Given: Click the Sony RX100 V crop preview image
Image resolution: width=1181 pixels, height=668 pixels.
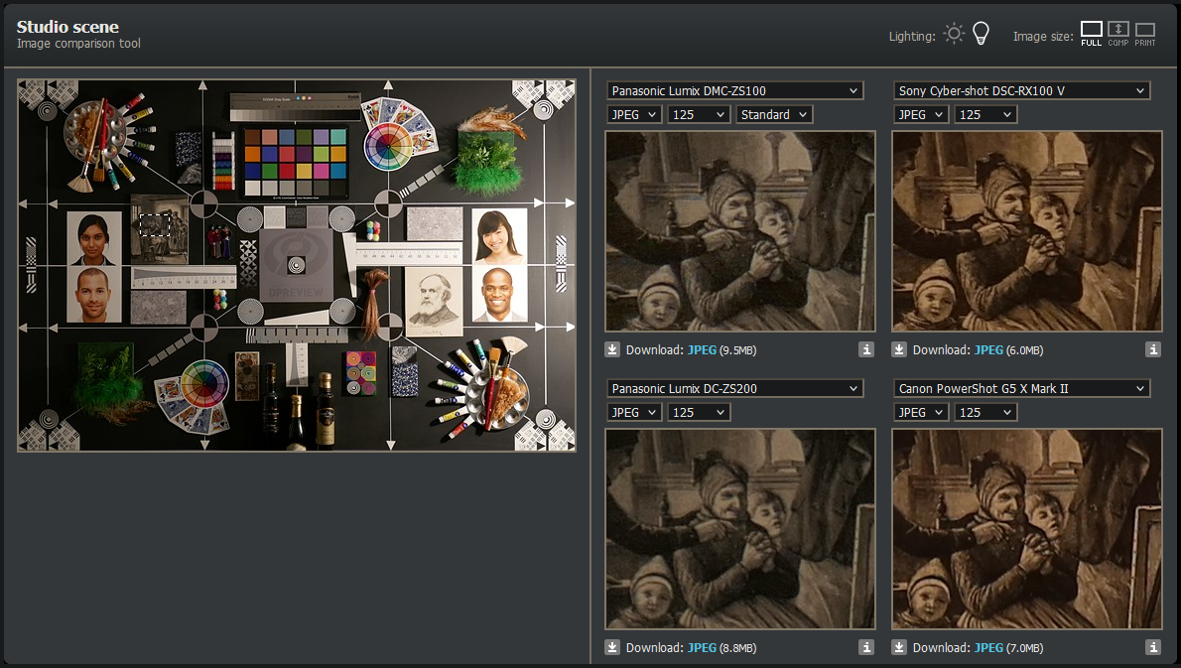Looking at the screenshot, I should tap(1027, 231).
